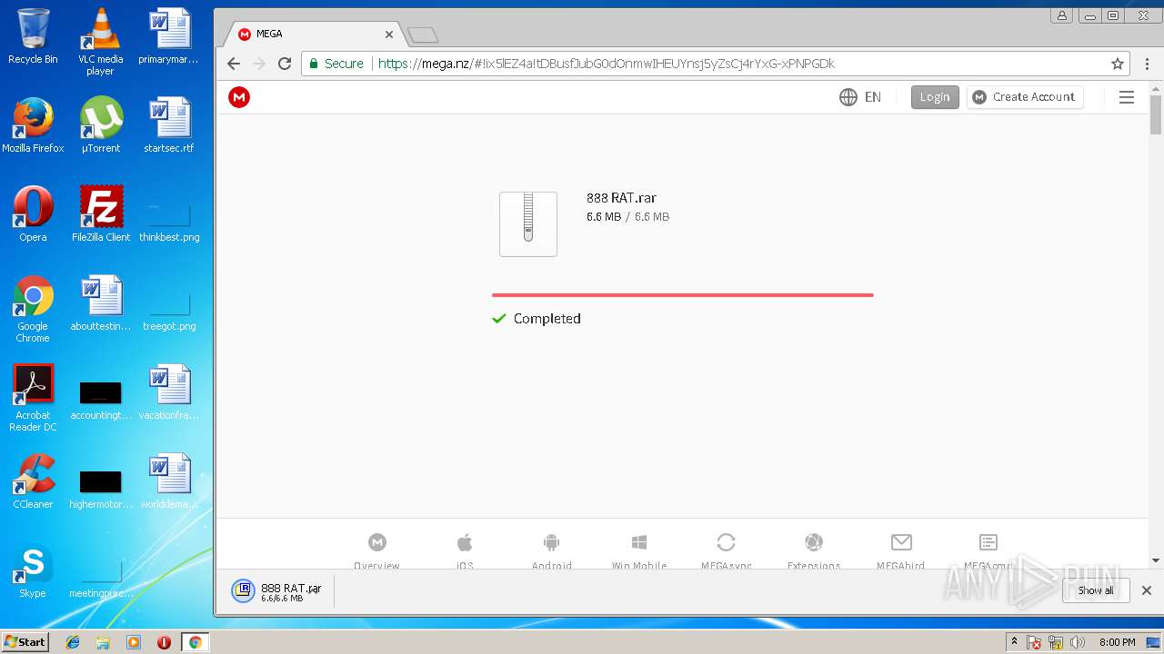Select the treegot.png file
The image size is (1164, 654).
(169, 312)
